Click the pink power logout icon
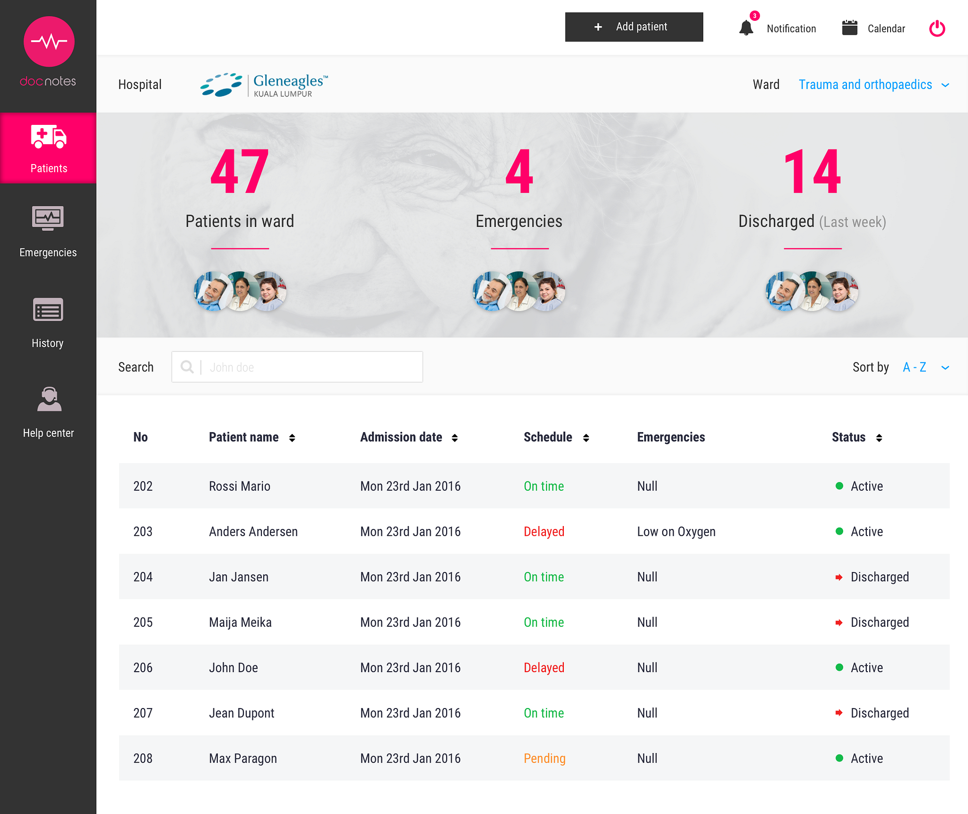The image size is (968, 814). coord(937,28)
